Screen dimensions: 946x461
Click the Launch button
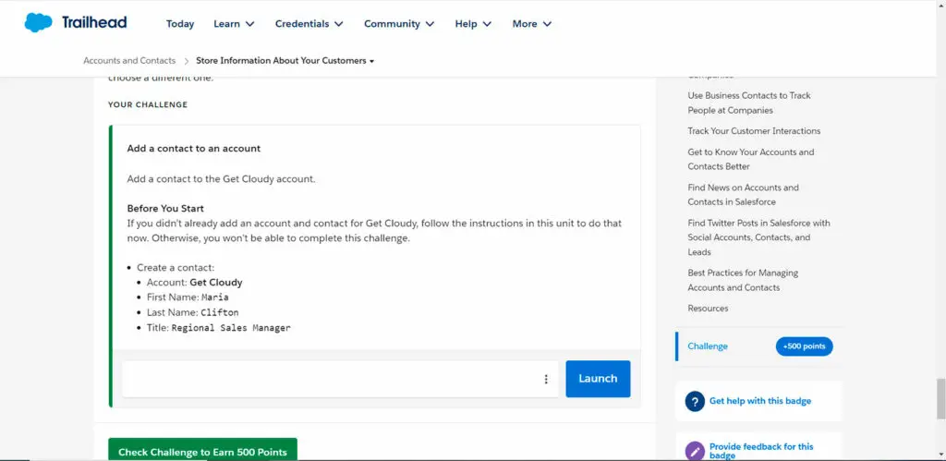pyautogui.click(x=598, y=379)
